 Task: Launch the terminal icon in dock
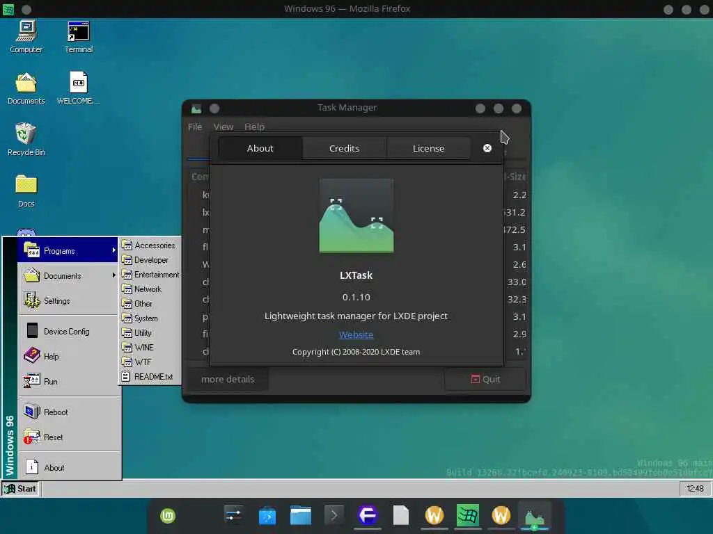tap(334, 515)
